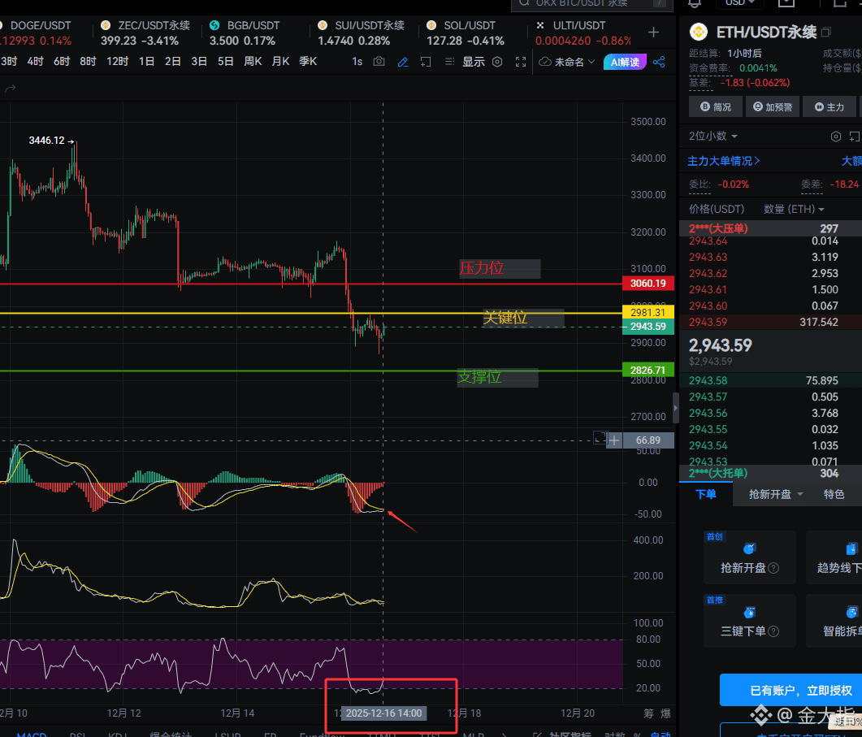Click the green 2826.71 price label
The image size is (862, 737).
(x=648, y=370)
